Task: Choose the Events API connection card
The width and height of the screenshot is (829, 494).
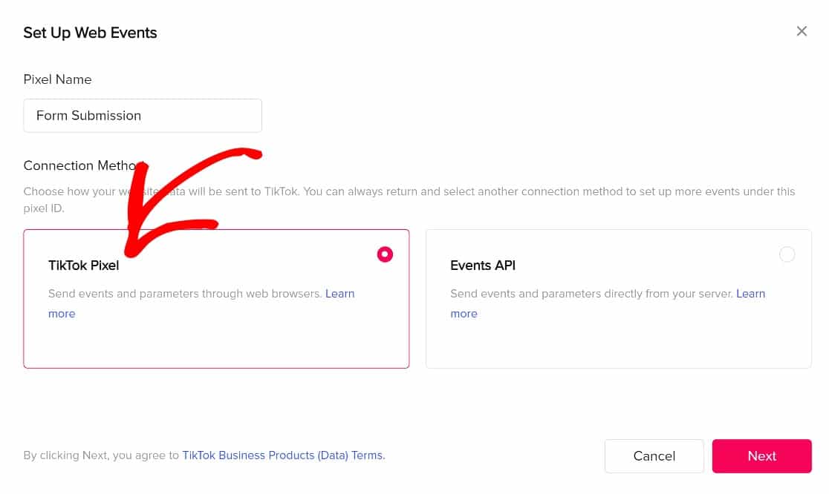Action: [619, 299]
